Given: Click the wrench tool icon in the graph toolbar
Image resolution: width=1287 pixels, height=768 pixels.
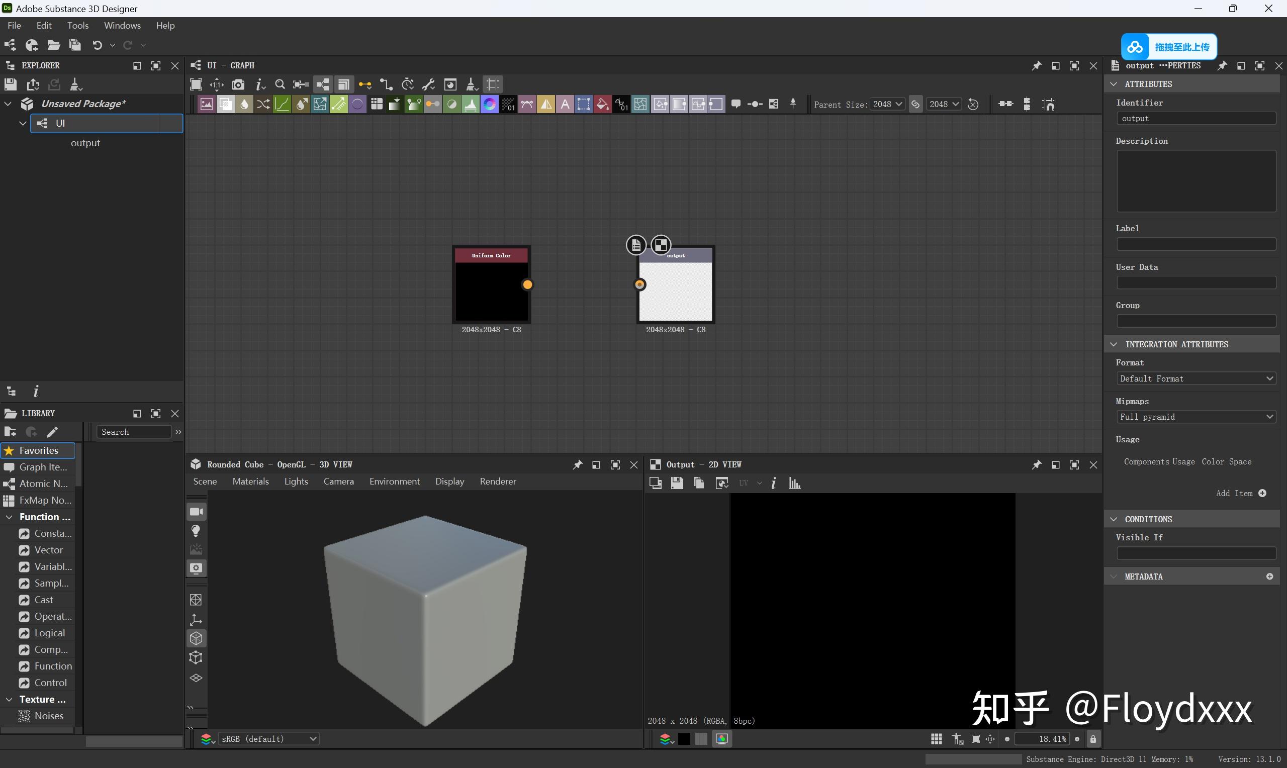Looking at the screenshot, I should pyautogui.click(x=428, y=84).
